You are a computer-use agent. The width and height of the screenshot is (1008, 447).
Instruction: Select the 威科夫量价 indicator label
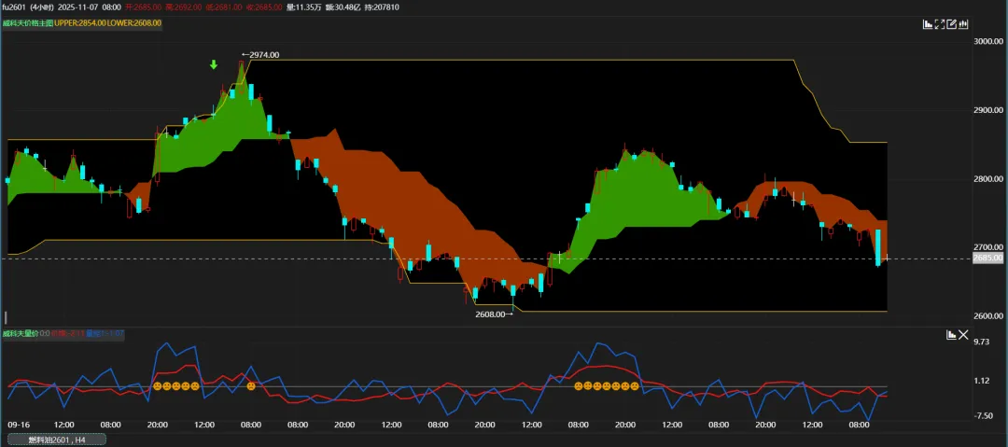[19, 333]
